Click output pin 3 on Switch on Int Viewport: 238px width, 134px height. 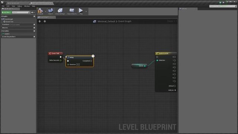pyautogui.click(x=175, y=67)
